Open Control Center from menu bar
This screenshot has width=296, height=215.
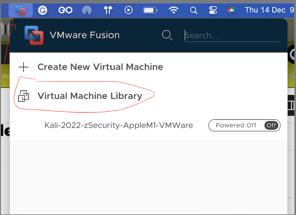(x=213, y=10)
